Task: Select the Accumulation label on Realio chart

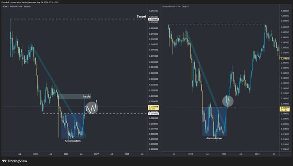Action: point(214,138)
